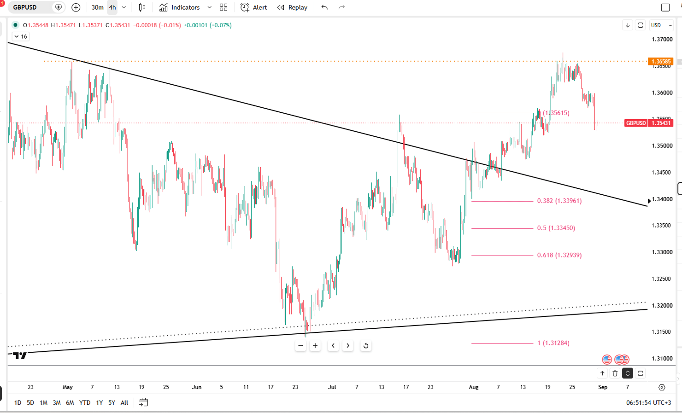Click the diamond icon beside GBPUSD symbol

pos(59,7)
